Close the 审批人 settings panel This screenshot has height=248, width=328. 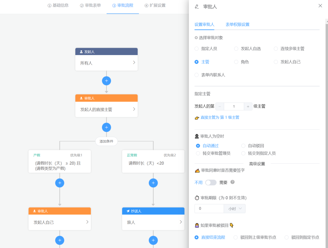point(320,6)
